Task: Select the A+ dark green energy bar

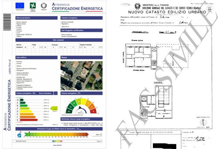Action: coord(22,100)
